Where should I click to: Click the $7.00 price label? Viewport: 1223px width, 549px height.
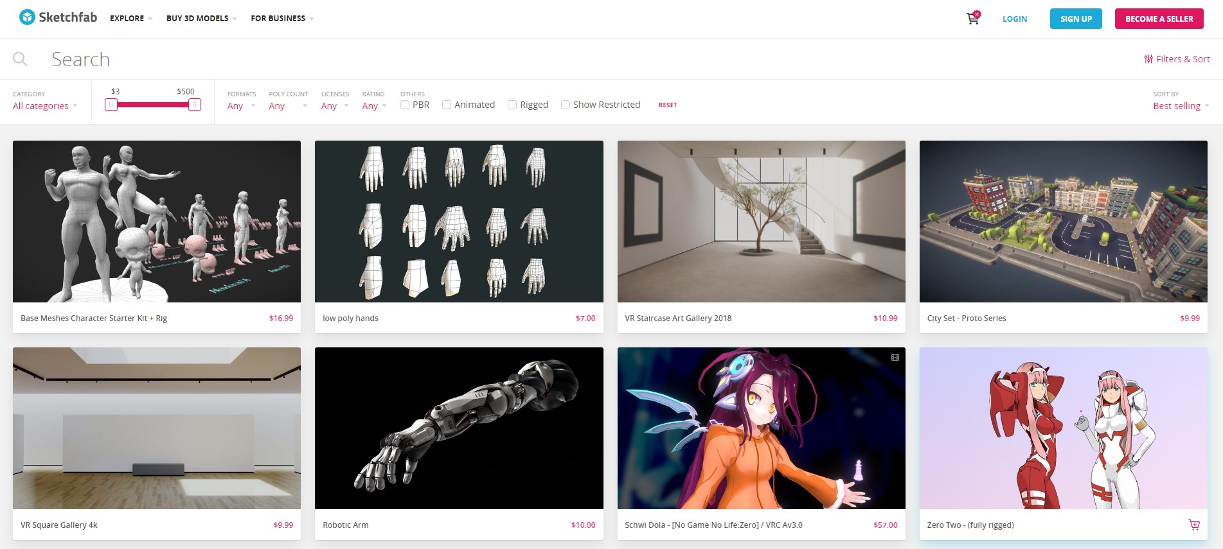[x=585, y=318]
